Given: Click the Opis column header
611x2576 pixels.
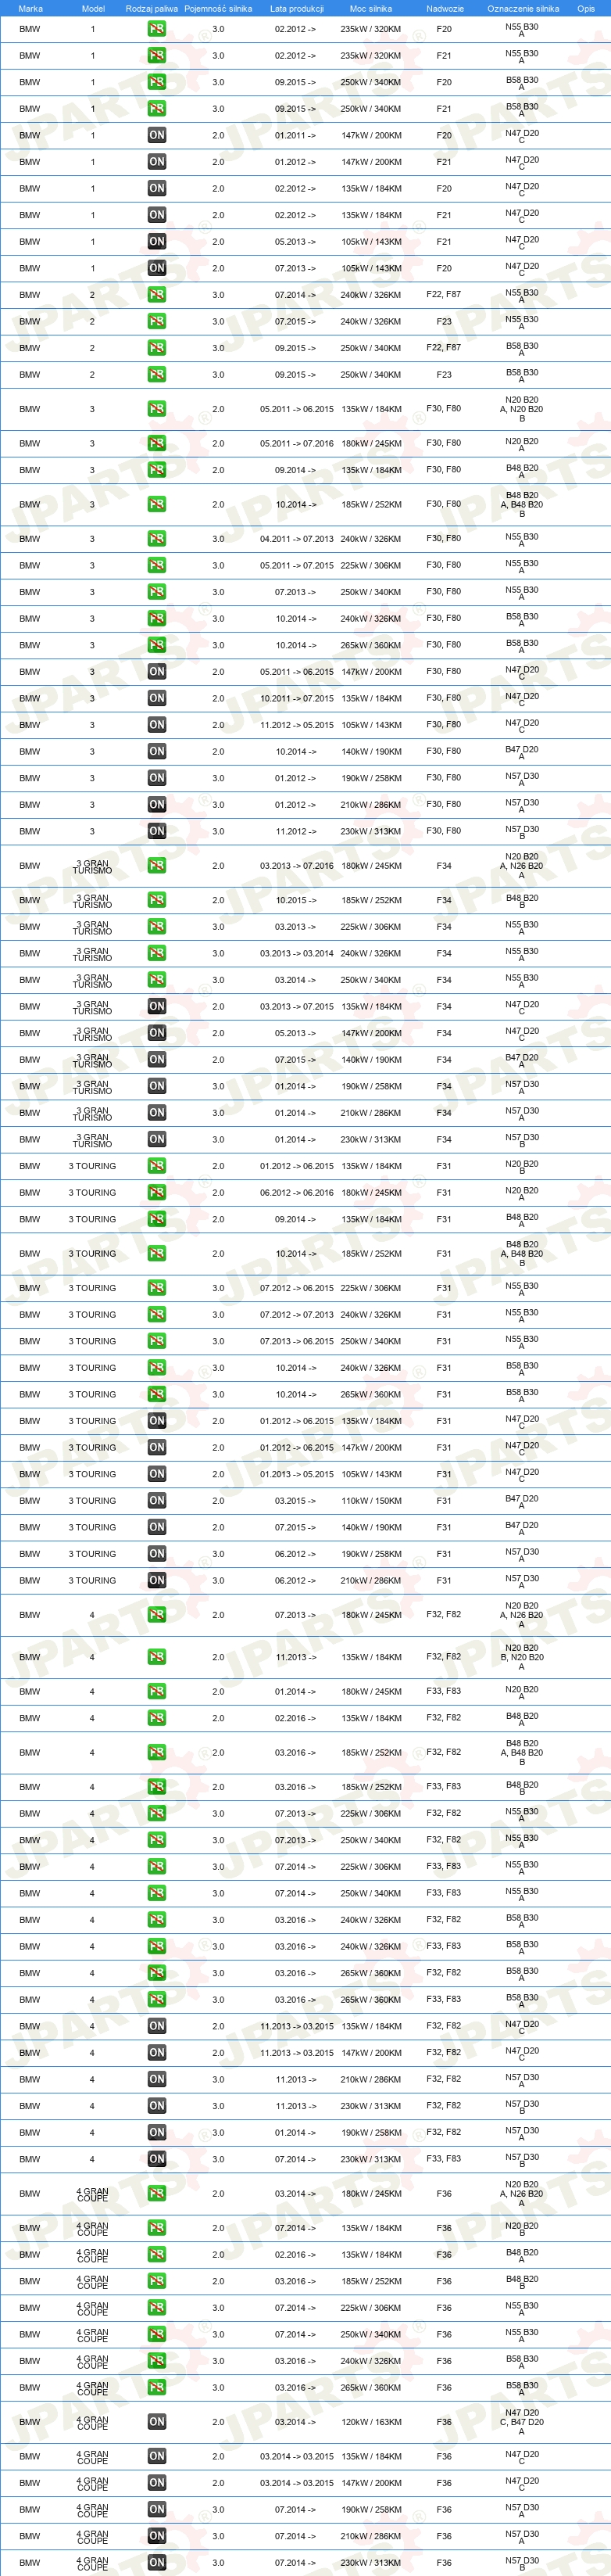Looking at the screenshot, I should [586, 9].
